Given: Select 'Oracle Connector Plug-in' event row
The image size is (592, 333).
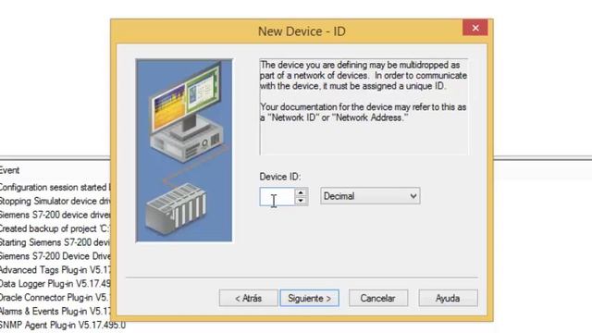Looking at the screenshot, I should point(55,298).
